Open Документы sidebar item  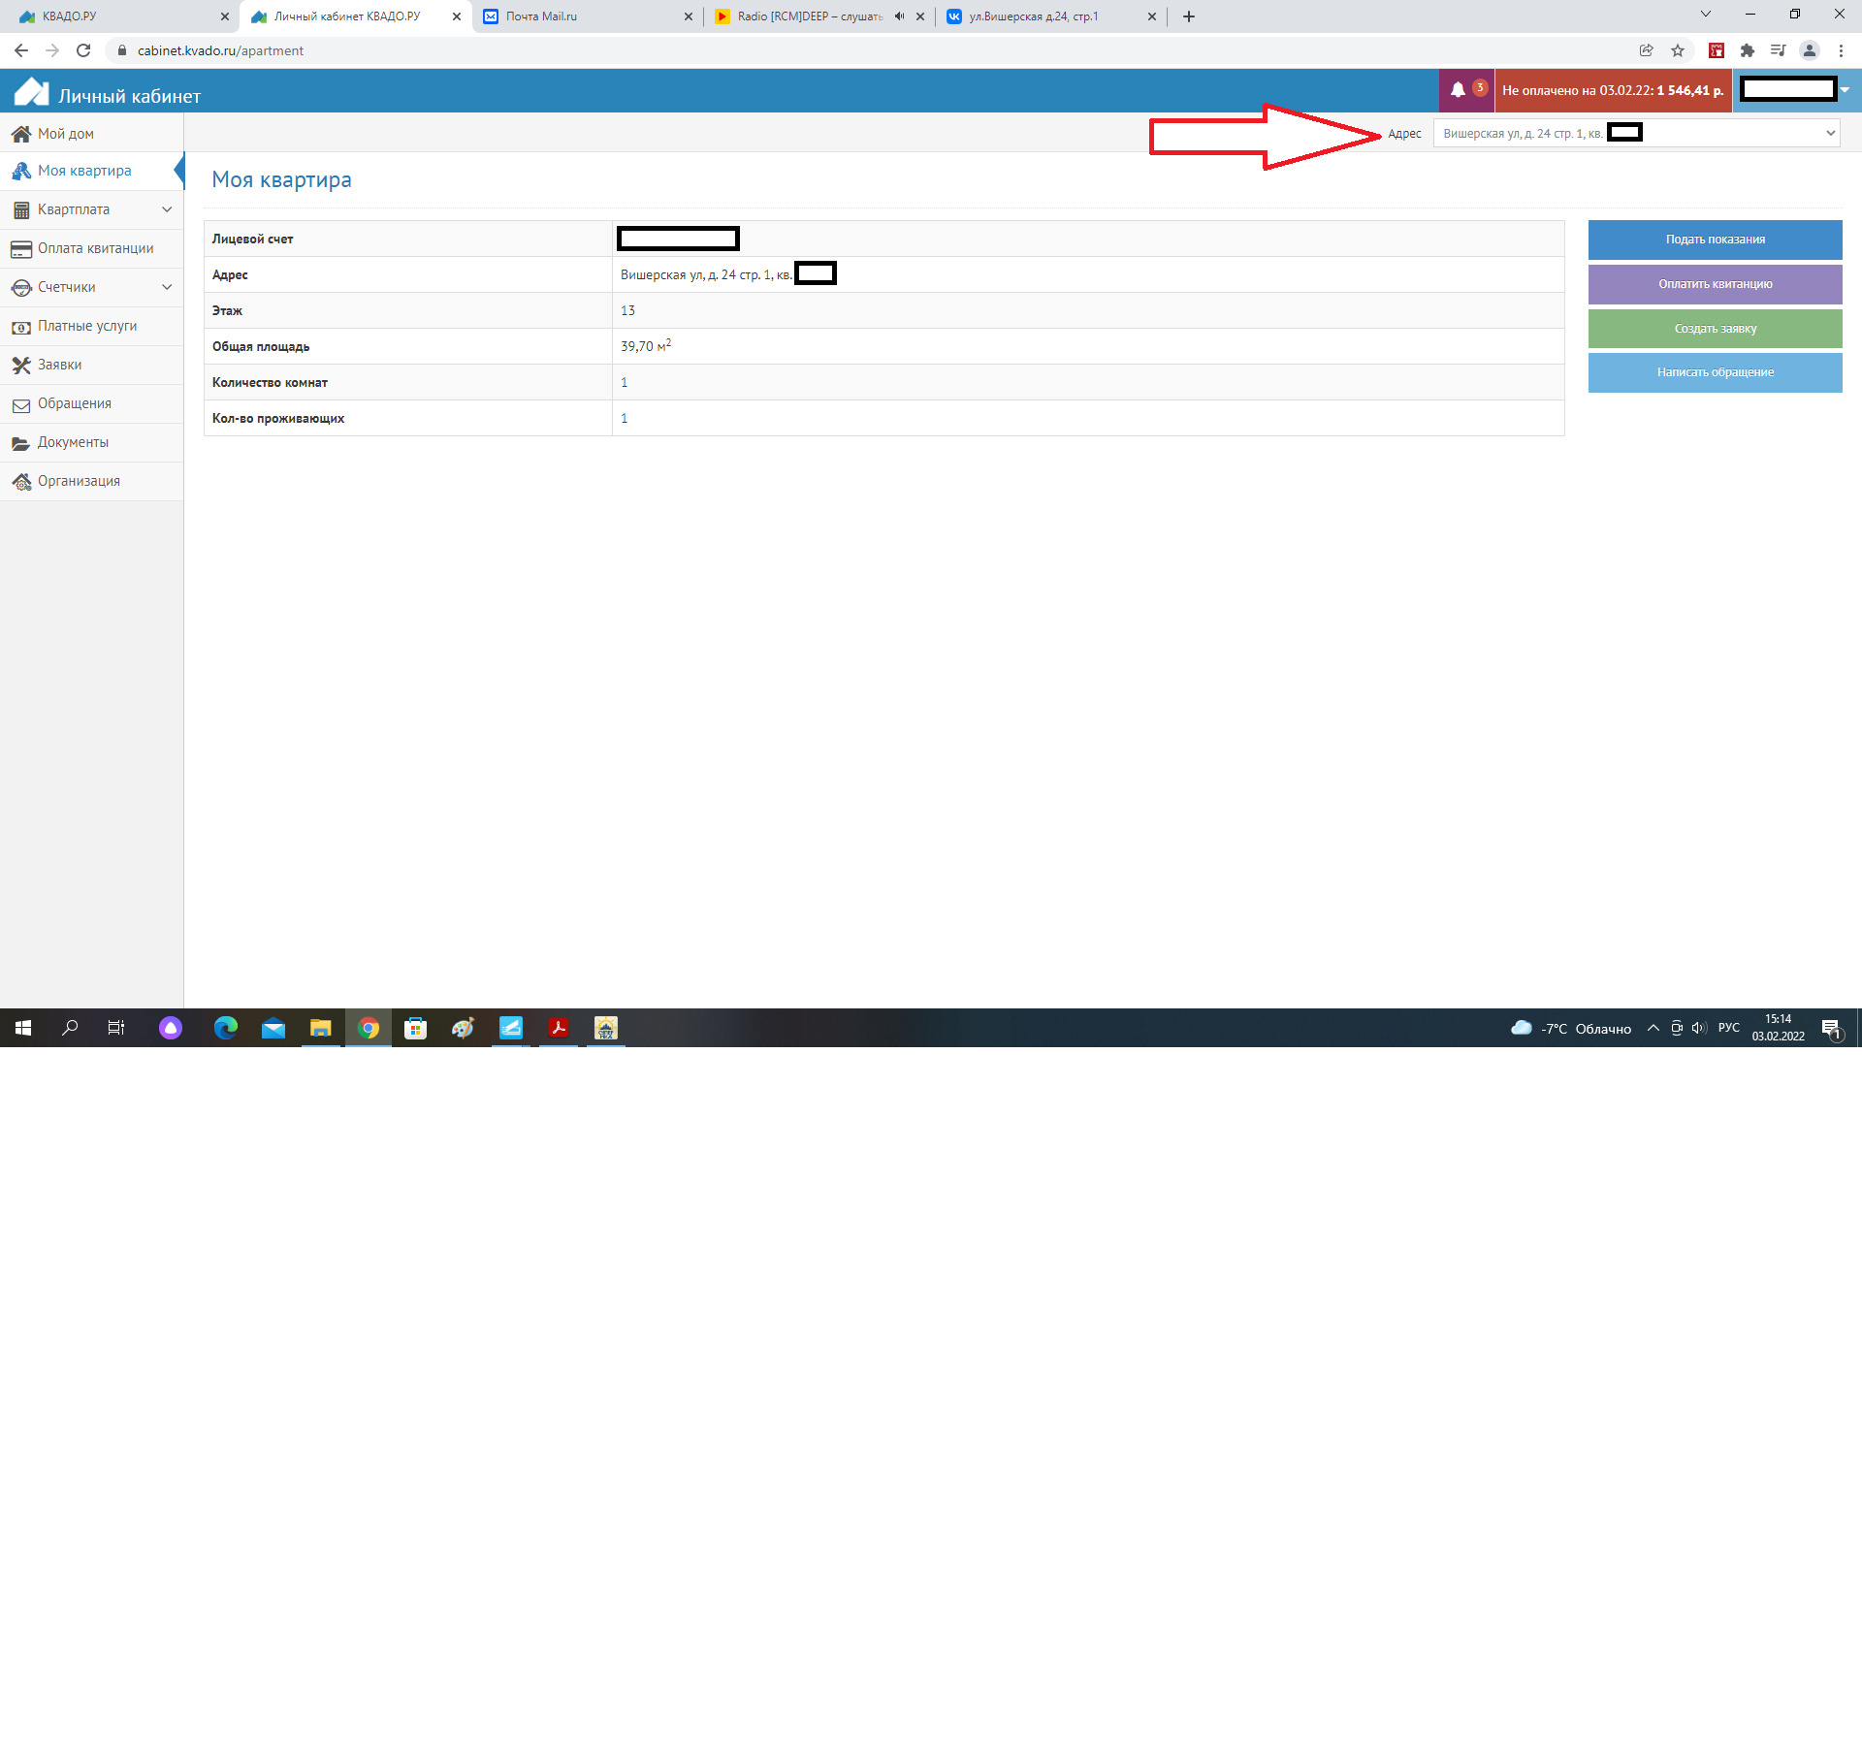pyautogui.click(x=91, y=442)
